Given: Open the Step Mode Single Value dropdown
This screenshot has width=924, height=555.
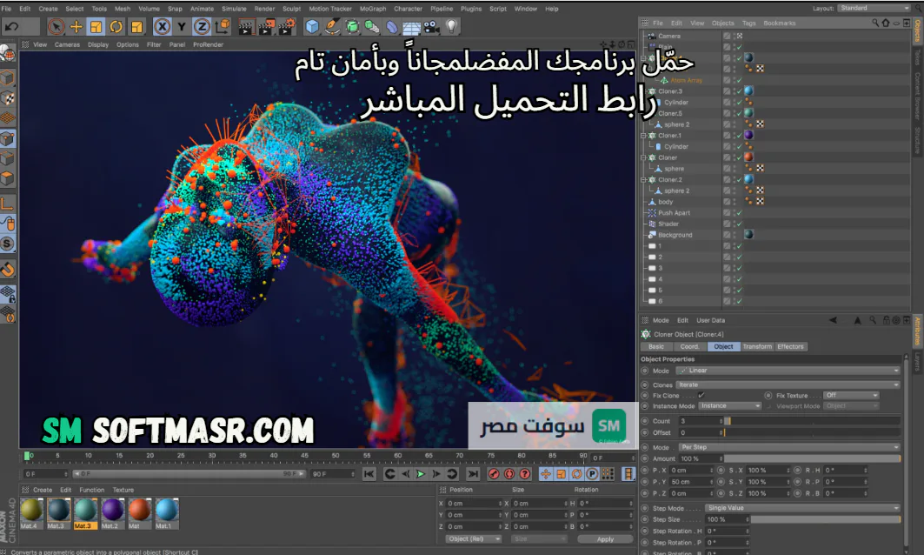Looking at the screenshot, I should [802, 508].
